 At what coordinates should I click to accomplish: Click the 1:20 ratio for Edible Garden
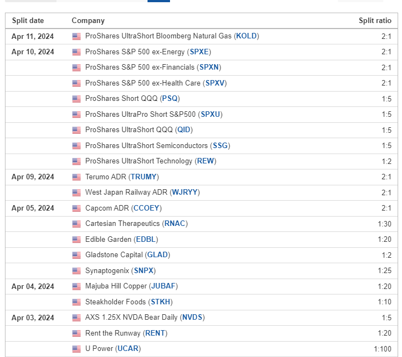point(384,239)
